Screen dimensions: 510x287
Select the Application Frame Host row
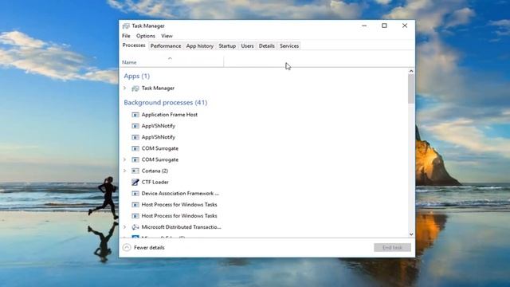tap(264, 115)
